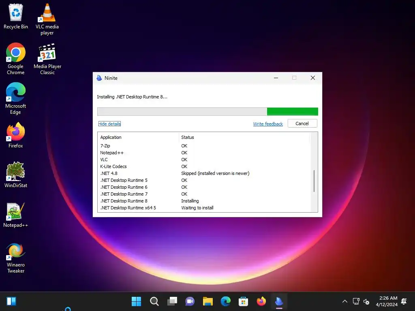Viewport: 415px width, 311px height.
Task: Open Task View on the taskbar
Action: coord(172,301)
